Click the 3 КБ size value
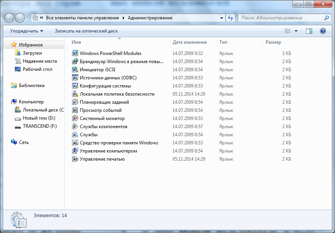The height and width of the screenshot is (233, 335). [x=287, y=53]
